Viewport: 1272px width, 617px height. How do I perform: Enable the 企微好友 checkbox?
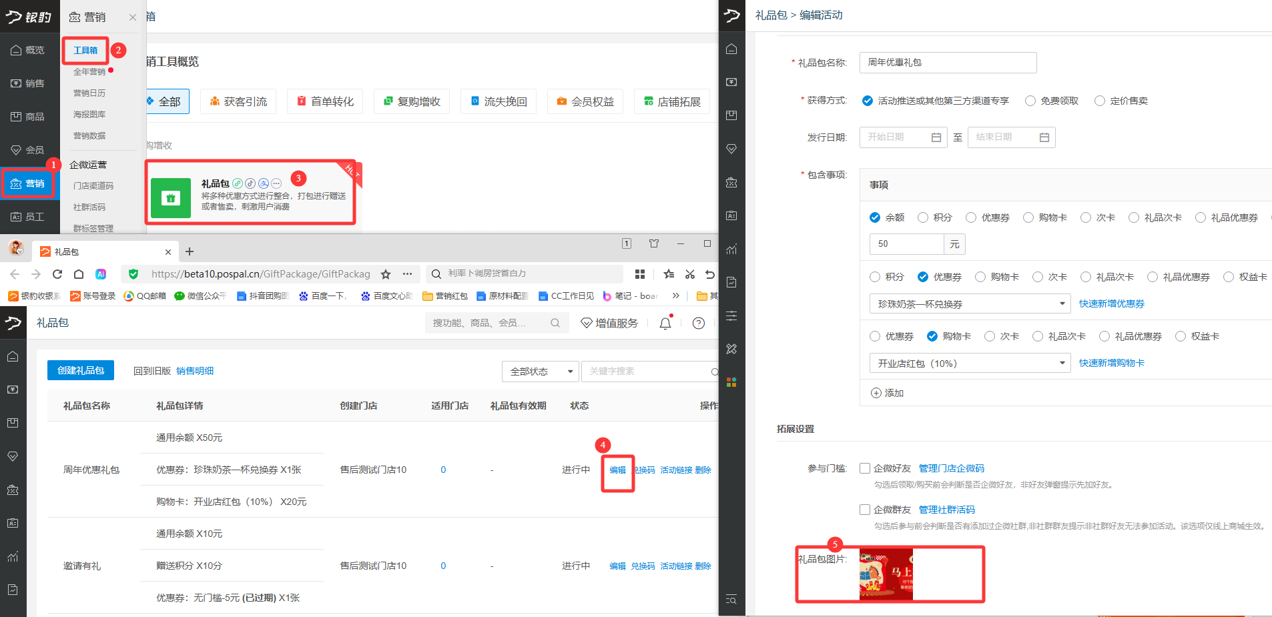(x=865, y=468)
